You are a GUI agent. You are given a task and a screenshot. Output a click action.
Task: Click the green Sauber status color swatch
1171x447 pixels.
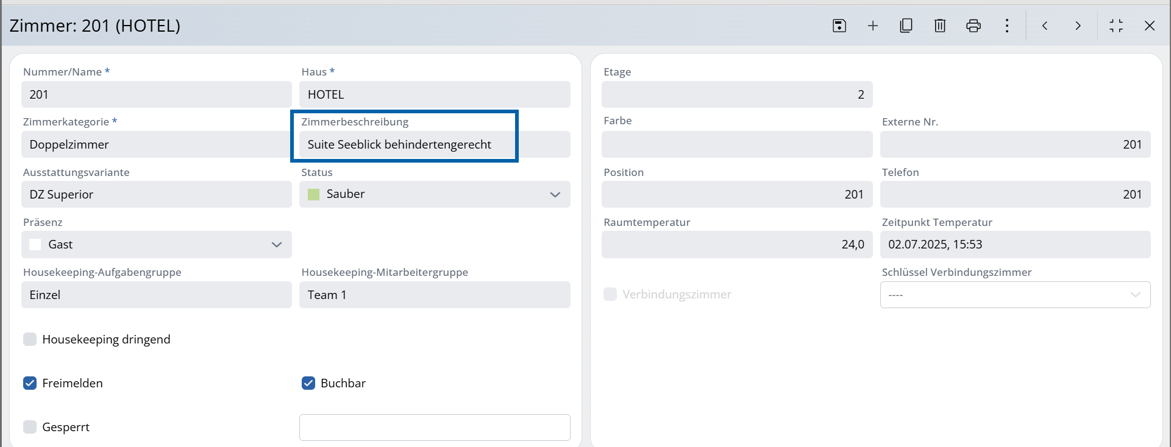[314, 194]
